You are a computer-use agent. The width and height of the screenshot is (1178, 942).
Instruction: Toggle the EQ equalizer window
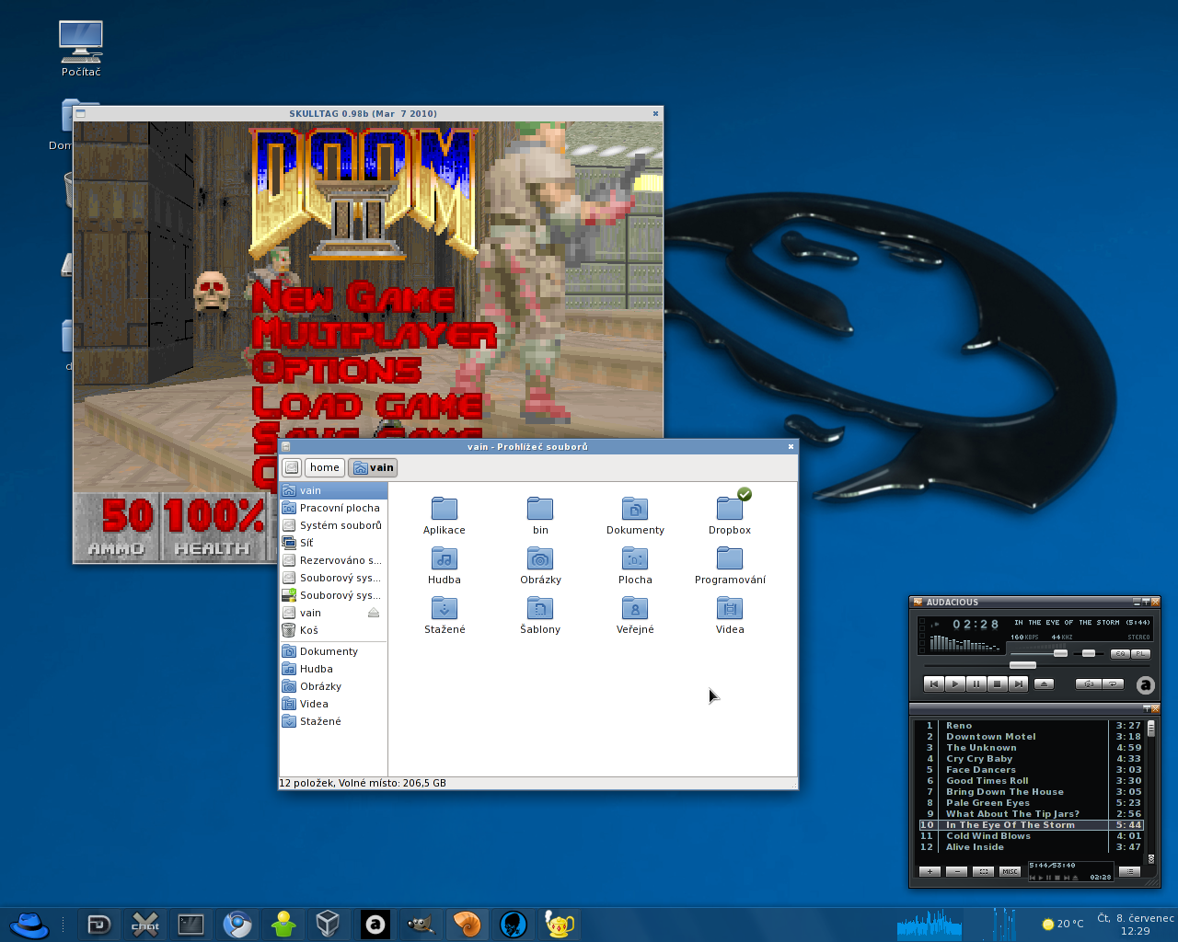tap(1119, 653)
